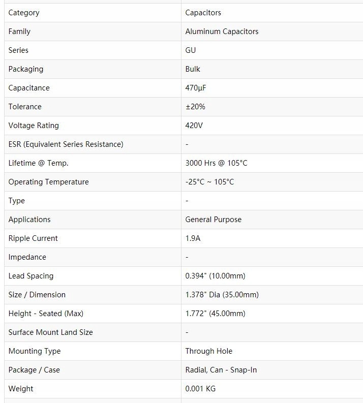Image resolution: width=363 pixels, height=403 pixels.
Task: Select the Height - Seated (Max) label
Action: tap(46, 314)
